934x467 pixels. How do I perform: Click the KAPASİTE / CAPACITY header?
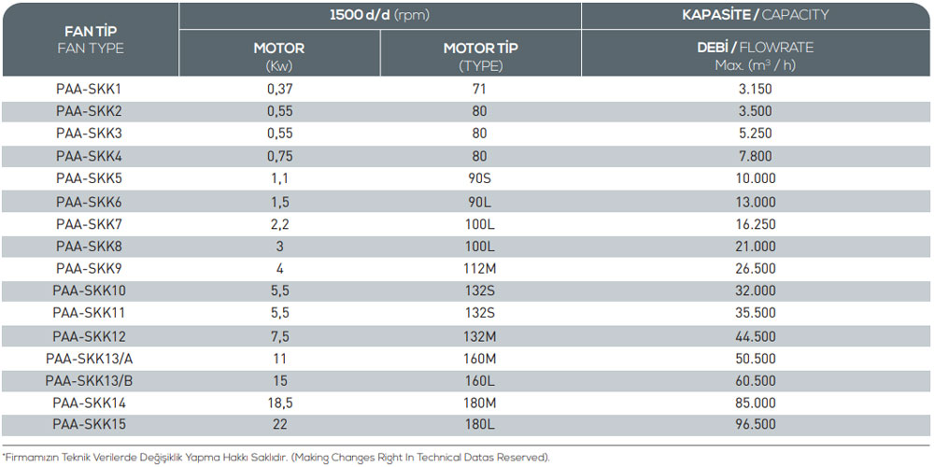pos(756,16)
